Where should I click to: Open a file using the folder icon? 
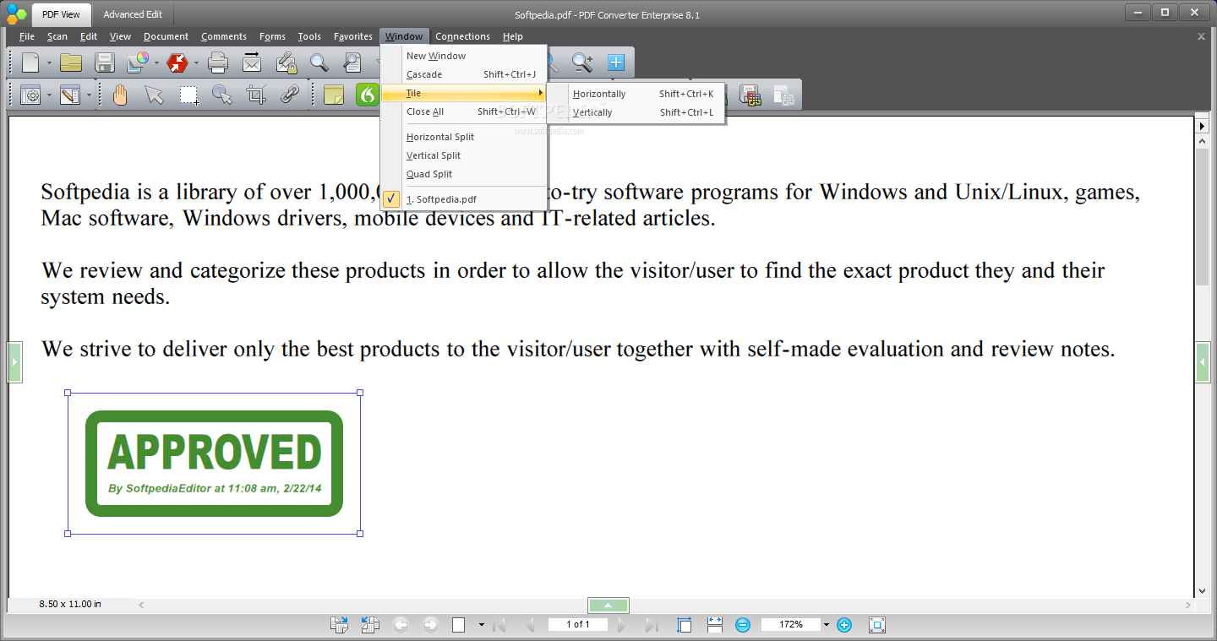pyautogui.click(x=71, y=62)
